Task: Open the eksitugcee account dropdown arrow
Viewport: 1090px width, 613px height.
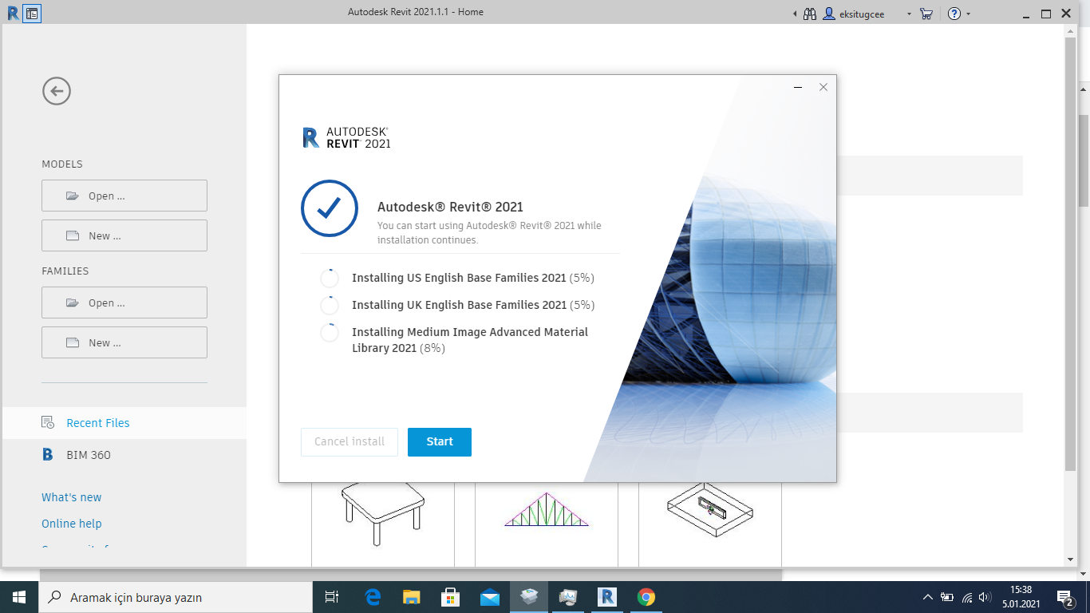Action: coord(909,14)
